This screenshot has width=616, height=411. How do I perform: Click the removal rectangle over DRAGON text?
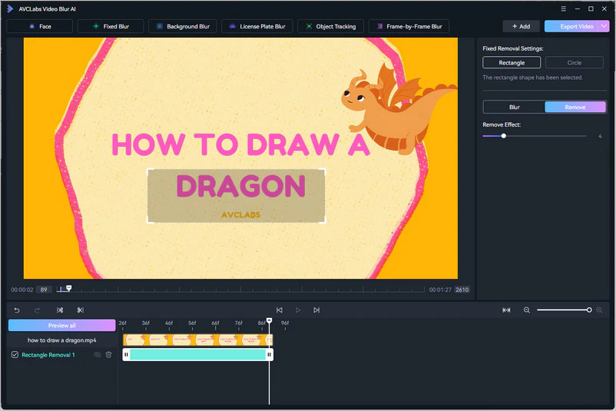point(236,196)
